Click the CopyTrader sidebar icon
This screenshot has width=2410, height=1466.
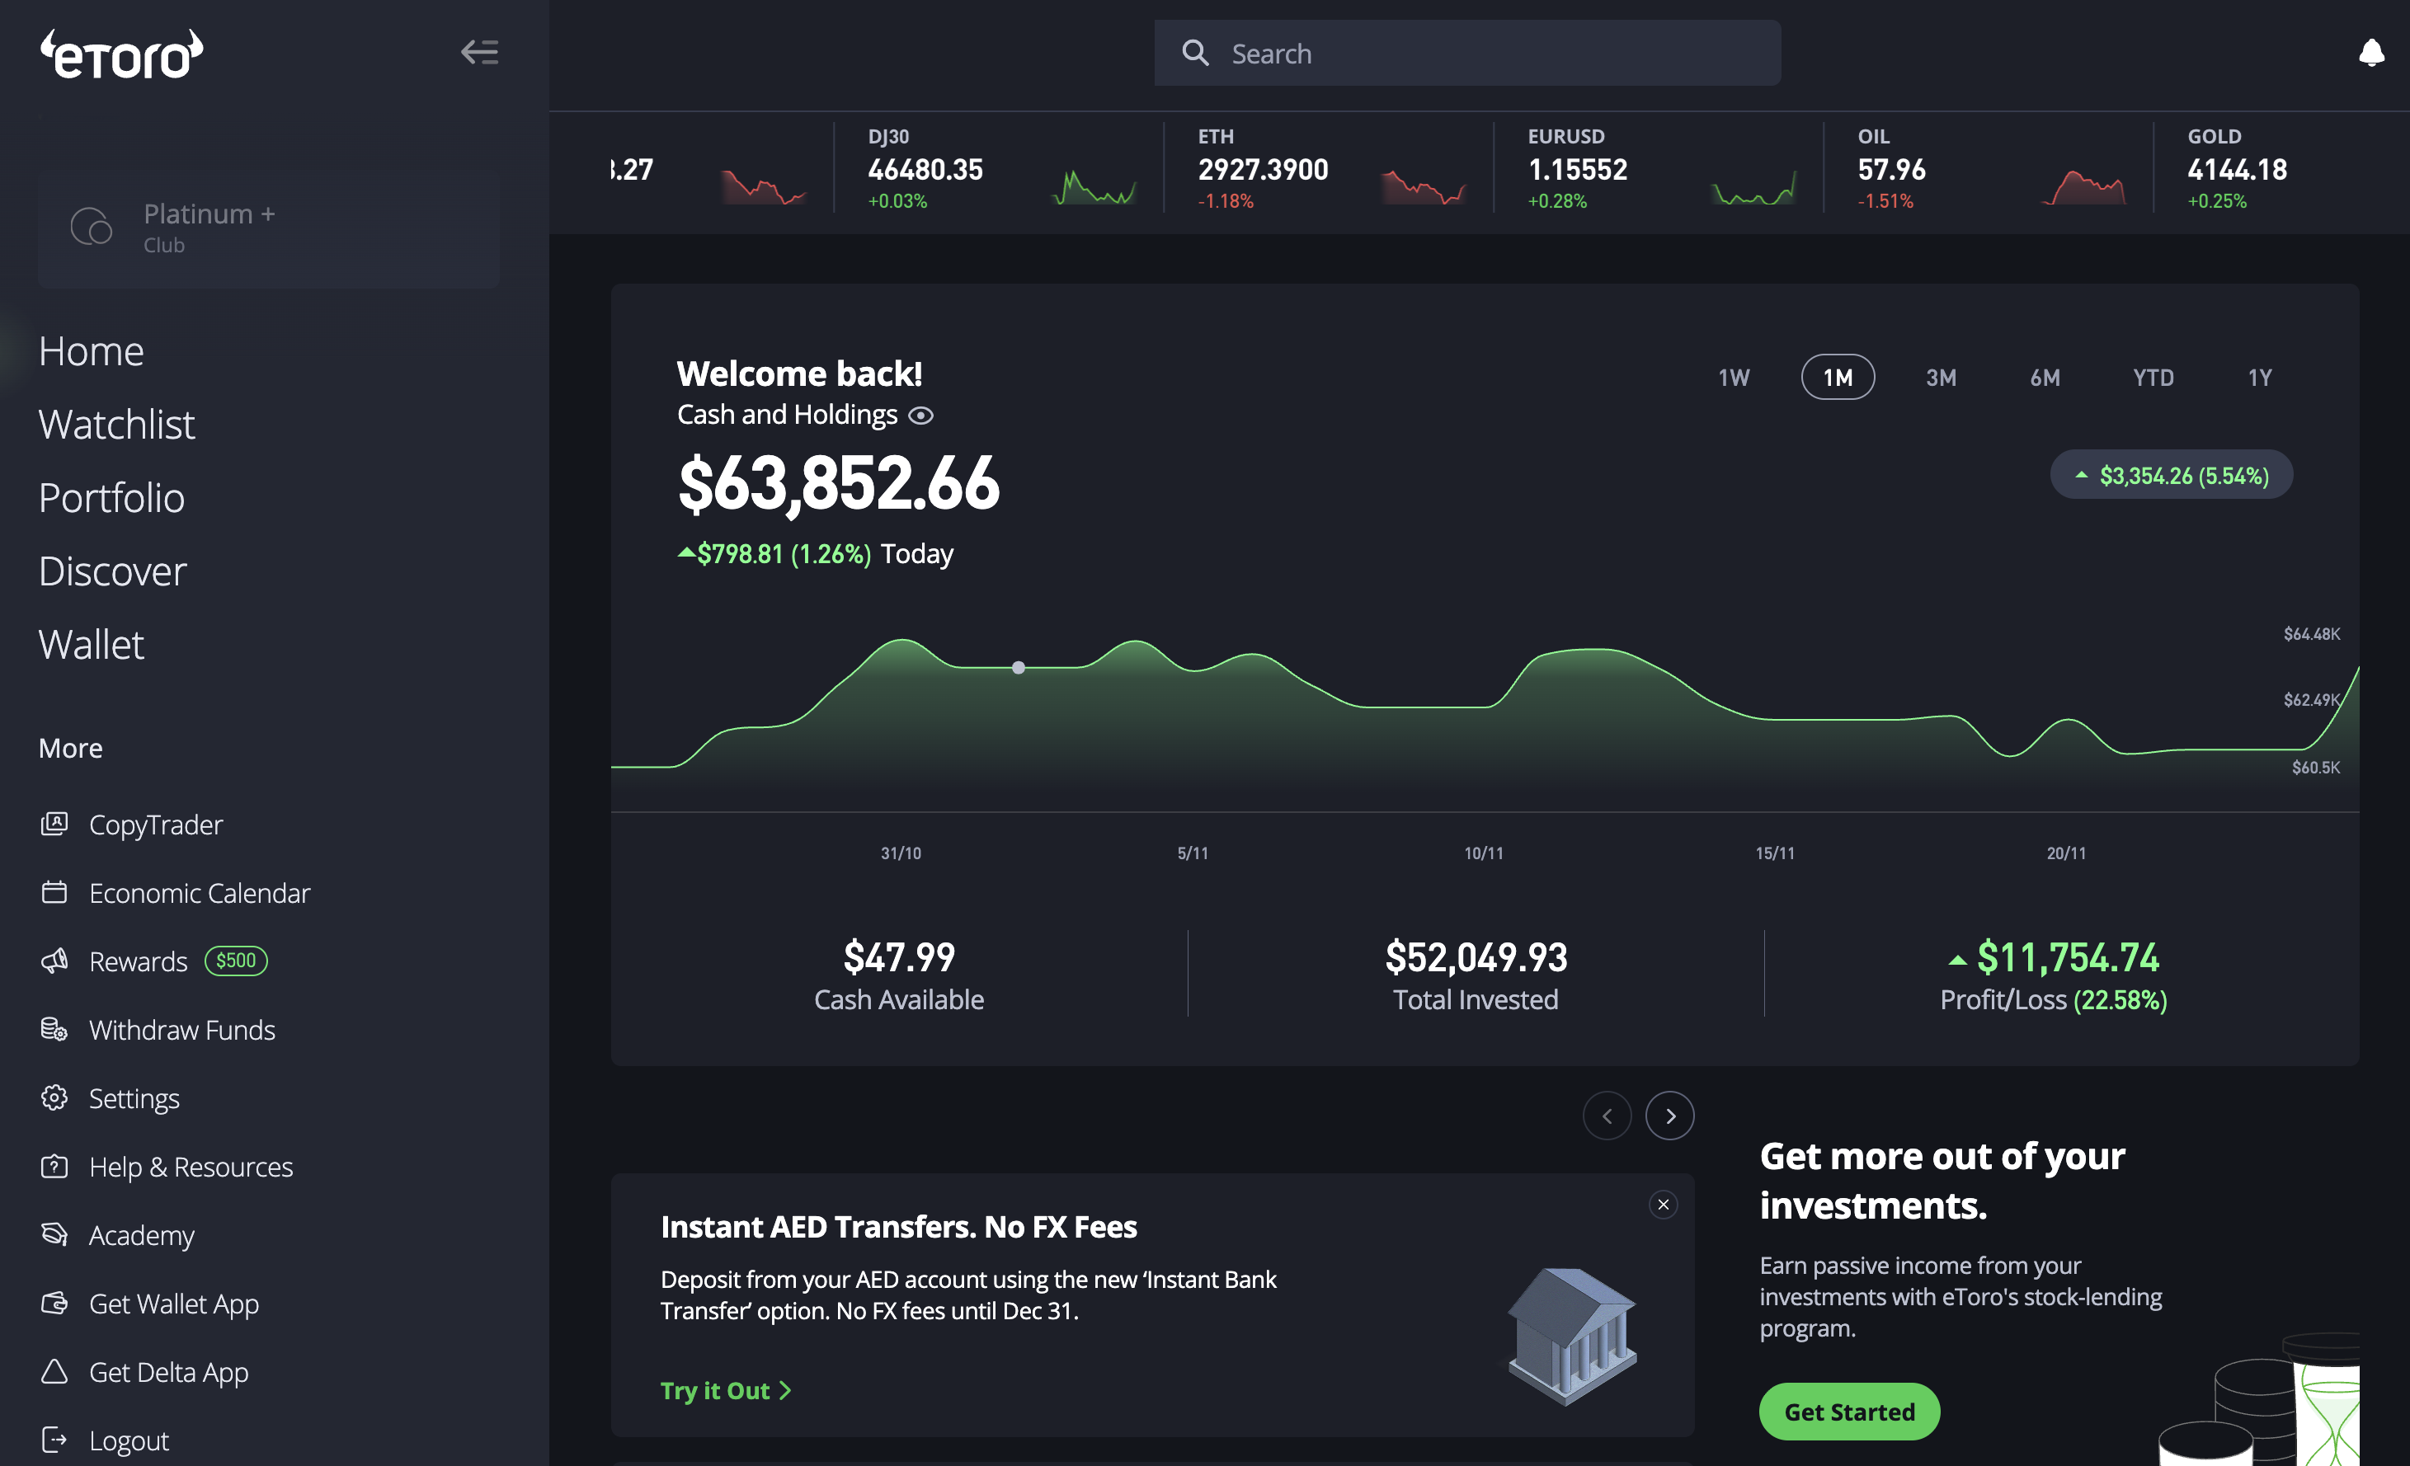pyautogui.click(x=54, y=824)
